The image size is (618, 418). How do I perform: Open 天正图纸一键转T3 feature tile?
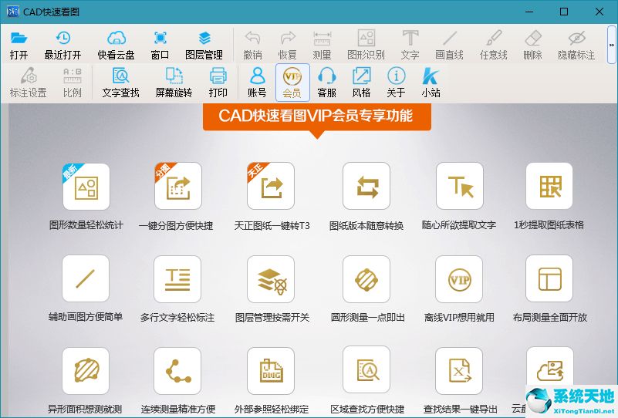(x=271, y=186)
